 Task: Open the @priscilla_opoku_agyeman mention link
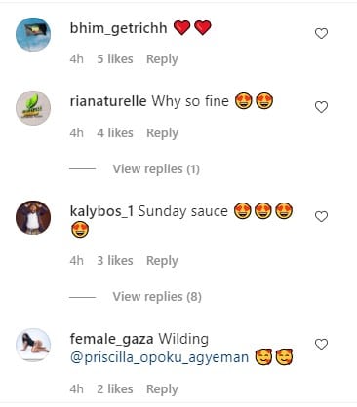(159, 357)
